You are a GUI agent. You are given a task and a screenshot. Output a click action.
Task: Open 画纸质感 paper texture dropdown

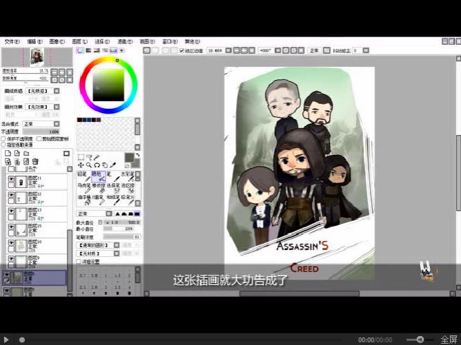pos(42,91)
